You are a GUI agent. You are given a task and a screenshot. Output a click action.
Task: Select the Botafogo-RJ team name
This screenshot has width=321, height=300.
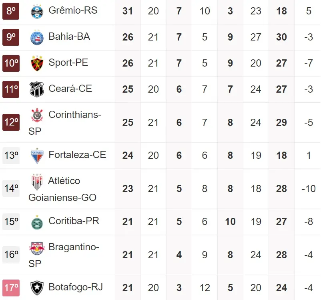click(76, 287)
